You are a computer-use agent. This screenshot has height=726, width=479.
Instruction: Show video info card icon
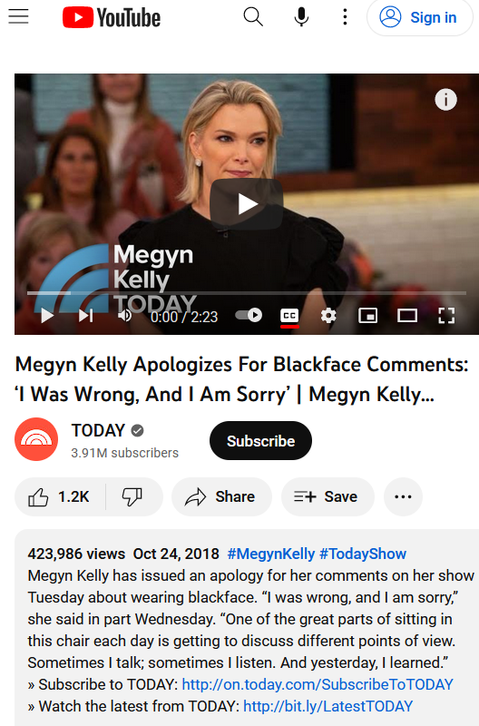(x=445, y=100)
